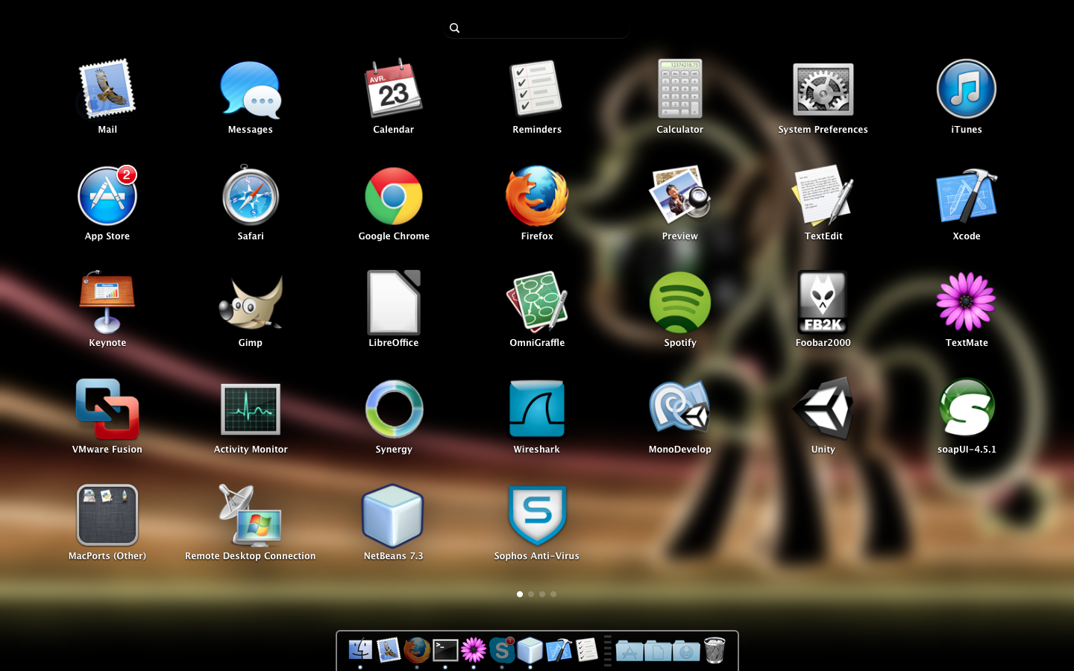
Task: Launch Foobar2000 player
Action: point(823,303)
